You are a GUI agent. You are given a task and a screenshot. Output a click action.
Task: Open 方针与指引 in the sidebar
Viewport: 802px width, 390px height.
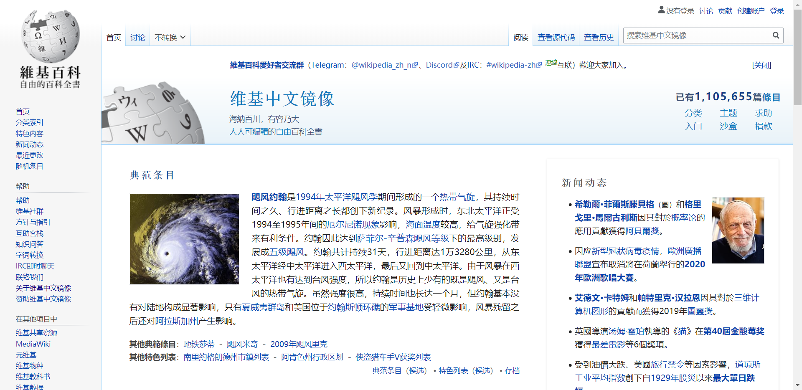click(33, 222)
